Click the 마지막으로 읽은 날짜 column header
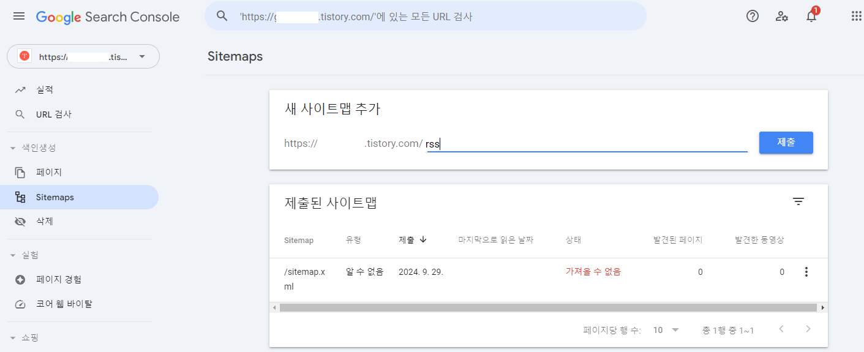This screenshot has height=352, width=864. [x=496, y=240]
